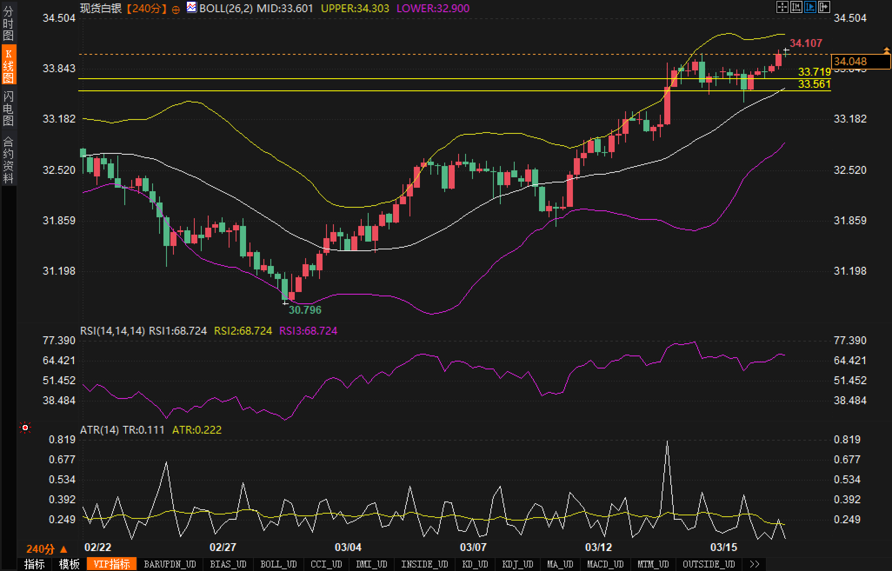Viewport: 892px width, 571px height.
Task: Click the ATR:0.222 value
Action: point(197,430)
